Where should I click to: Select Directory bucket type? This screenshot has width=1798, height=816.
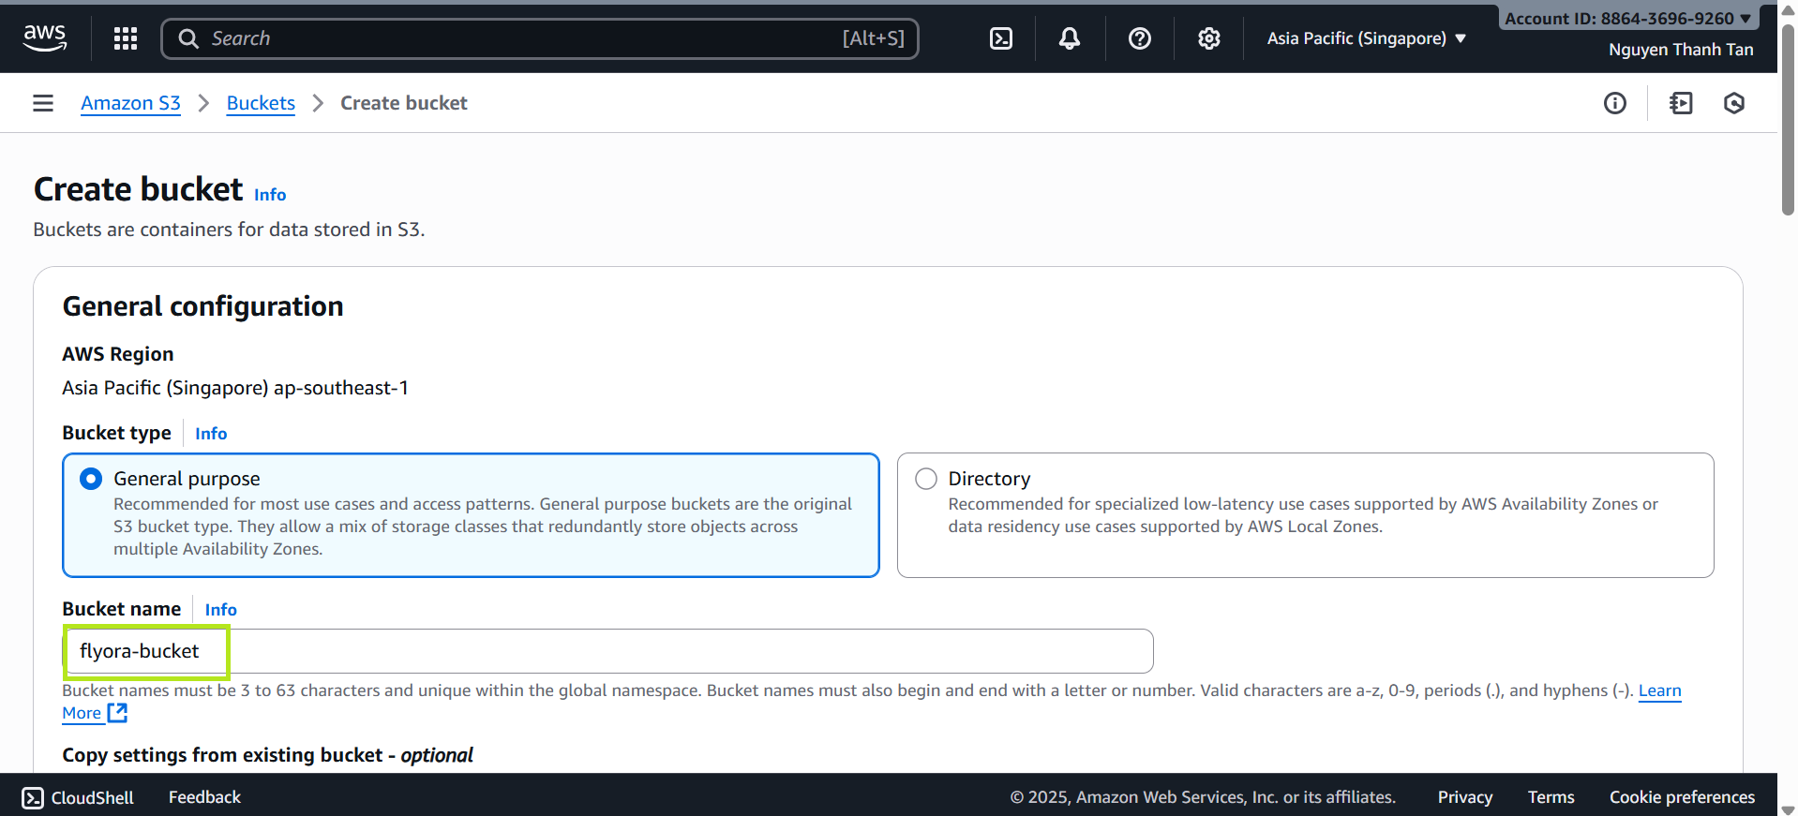926,479
